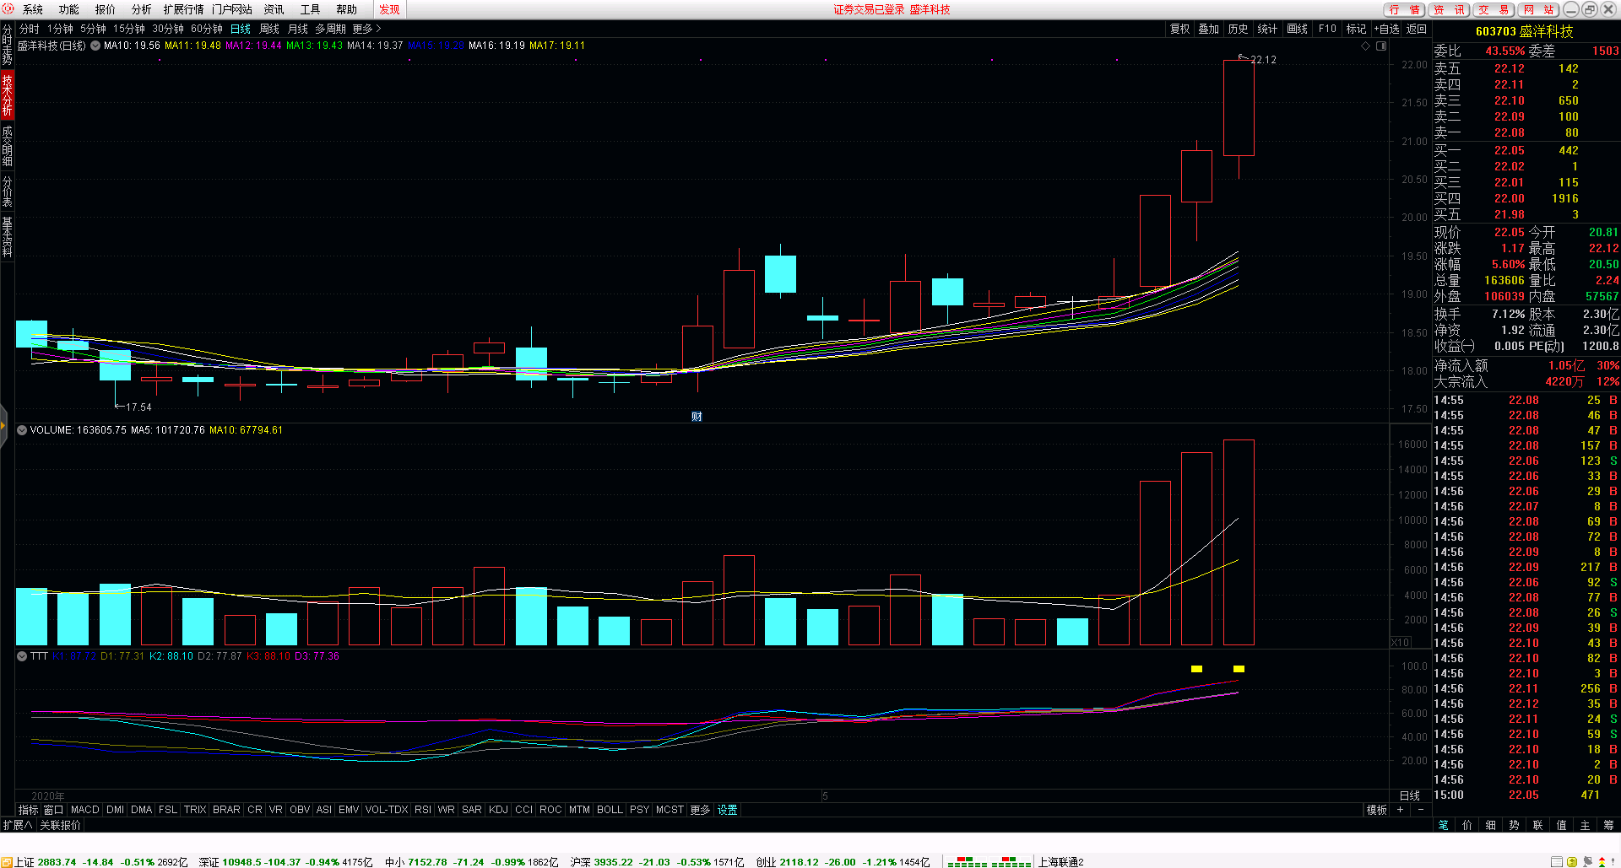The image size is (1621, 868).
Task: Click the application logo icon at top-left
Action: click(x=8, y=9)
